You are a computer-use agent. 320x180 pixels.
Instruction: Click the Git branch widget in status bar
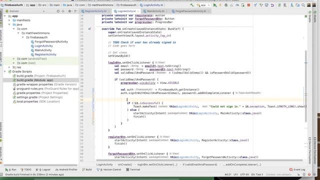257,174
